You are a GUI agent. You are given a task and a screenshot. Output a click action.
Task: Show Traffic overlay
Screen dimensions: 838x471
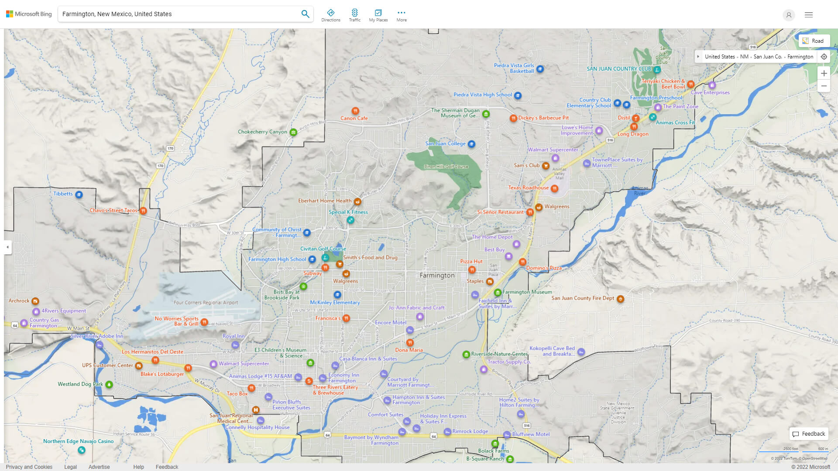pyautogui.click(x=355, y=15)
